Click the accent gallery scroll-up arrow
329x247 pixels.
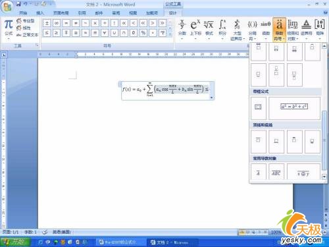coord(324,46)
